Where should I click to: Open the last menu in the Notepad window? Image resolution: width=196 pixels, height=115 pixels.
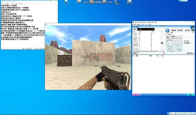(21, 4)
